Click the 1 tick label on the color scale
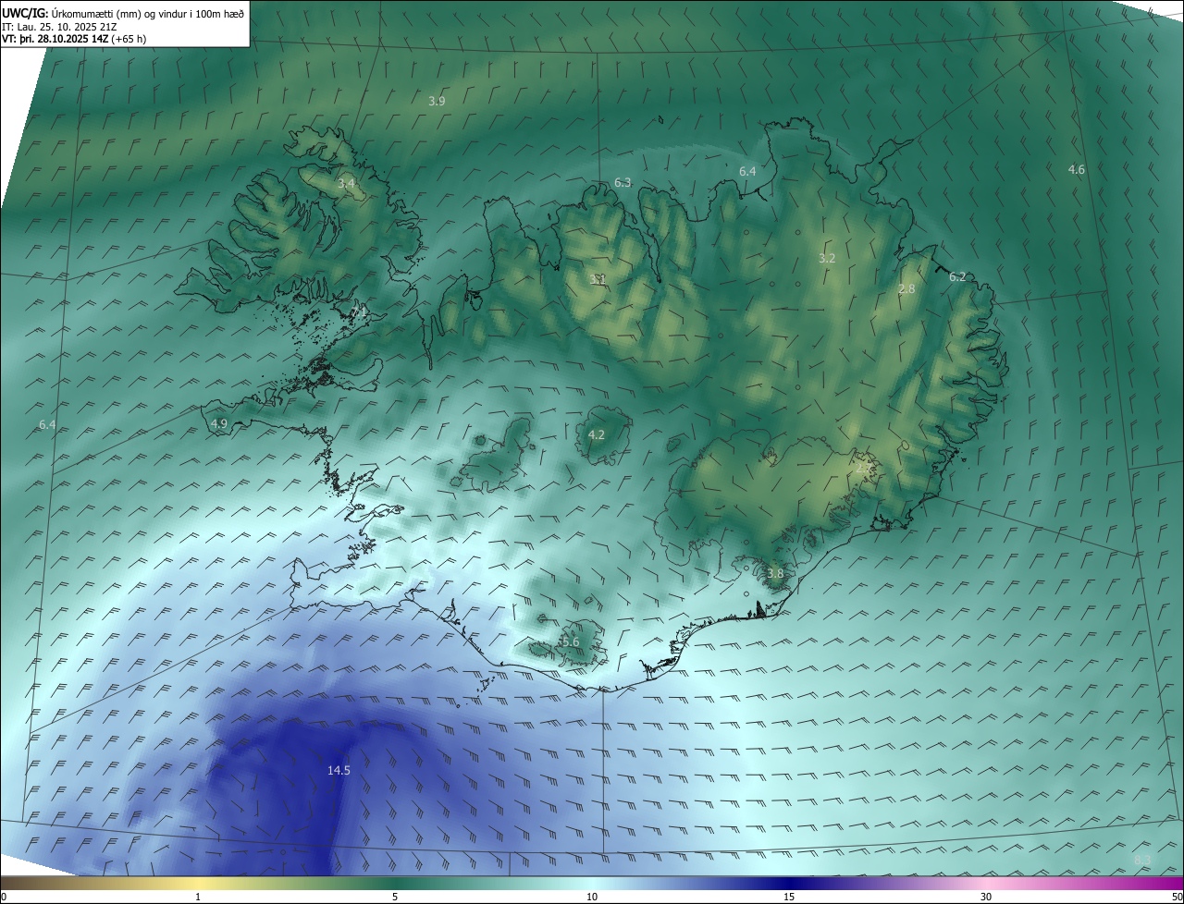Image resolution: width=1184 pixels, height=904 pixels. pyautogui.click(x=198, y=897)
